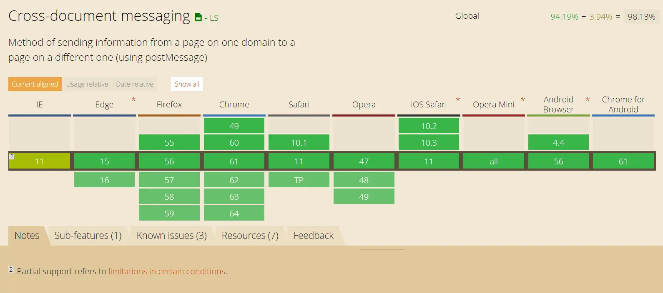Open the limitations in certain conditions link

[167, 271]
